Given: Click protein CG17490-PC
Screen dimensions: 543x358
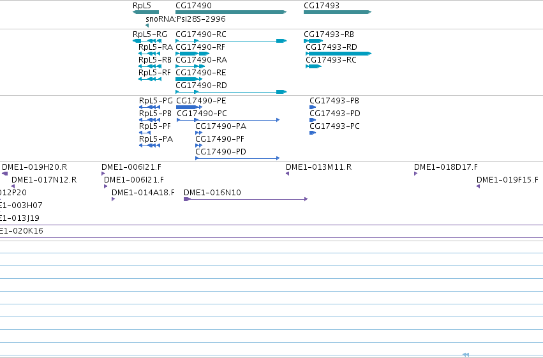Looking at the screenshot, I should (x=202, y=114).
